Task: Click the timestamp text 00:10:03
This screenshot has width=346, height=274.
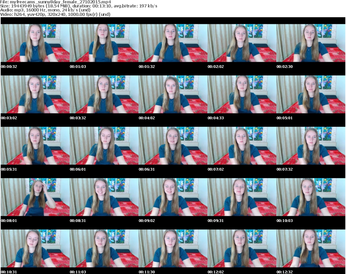Action: pyautogui.click(x=285, y=221)
